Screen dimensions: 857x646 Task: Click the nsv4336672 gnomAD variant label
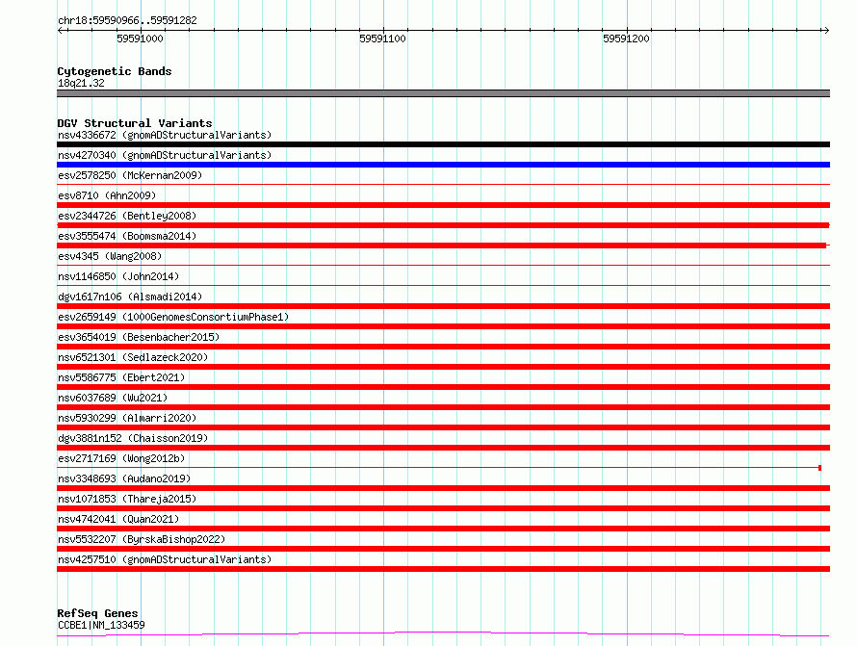click(164, 135)
